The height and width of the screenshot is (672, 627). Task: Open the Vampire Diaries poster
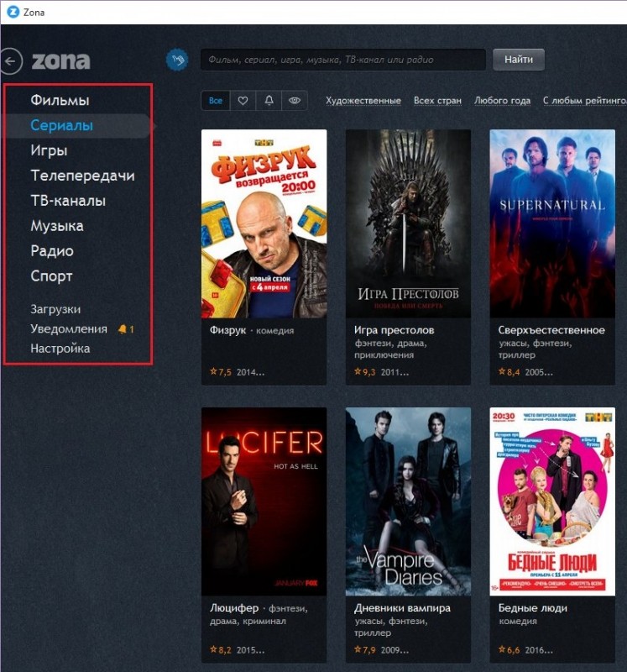pos(408,501)
